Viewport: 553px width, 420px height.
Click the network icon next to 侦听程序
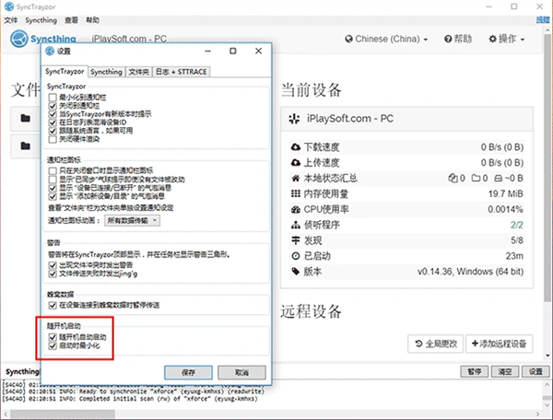[296, 225]
